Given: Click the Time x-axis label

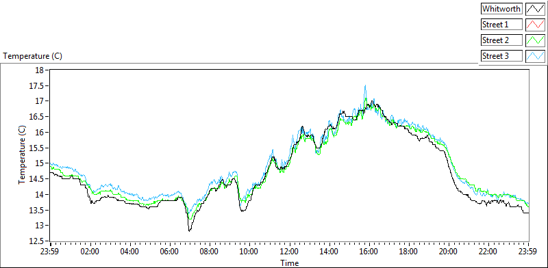Looking at the screenshot, I should 289,263.
